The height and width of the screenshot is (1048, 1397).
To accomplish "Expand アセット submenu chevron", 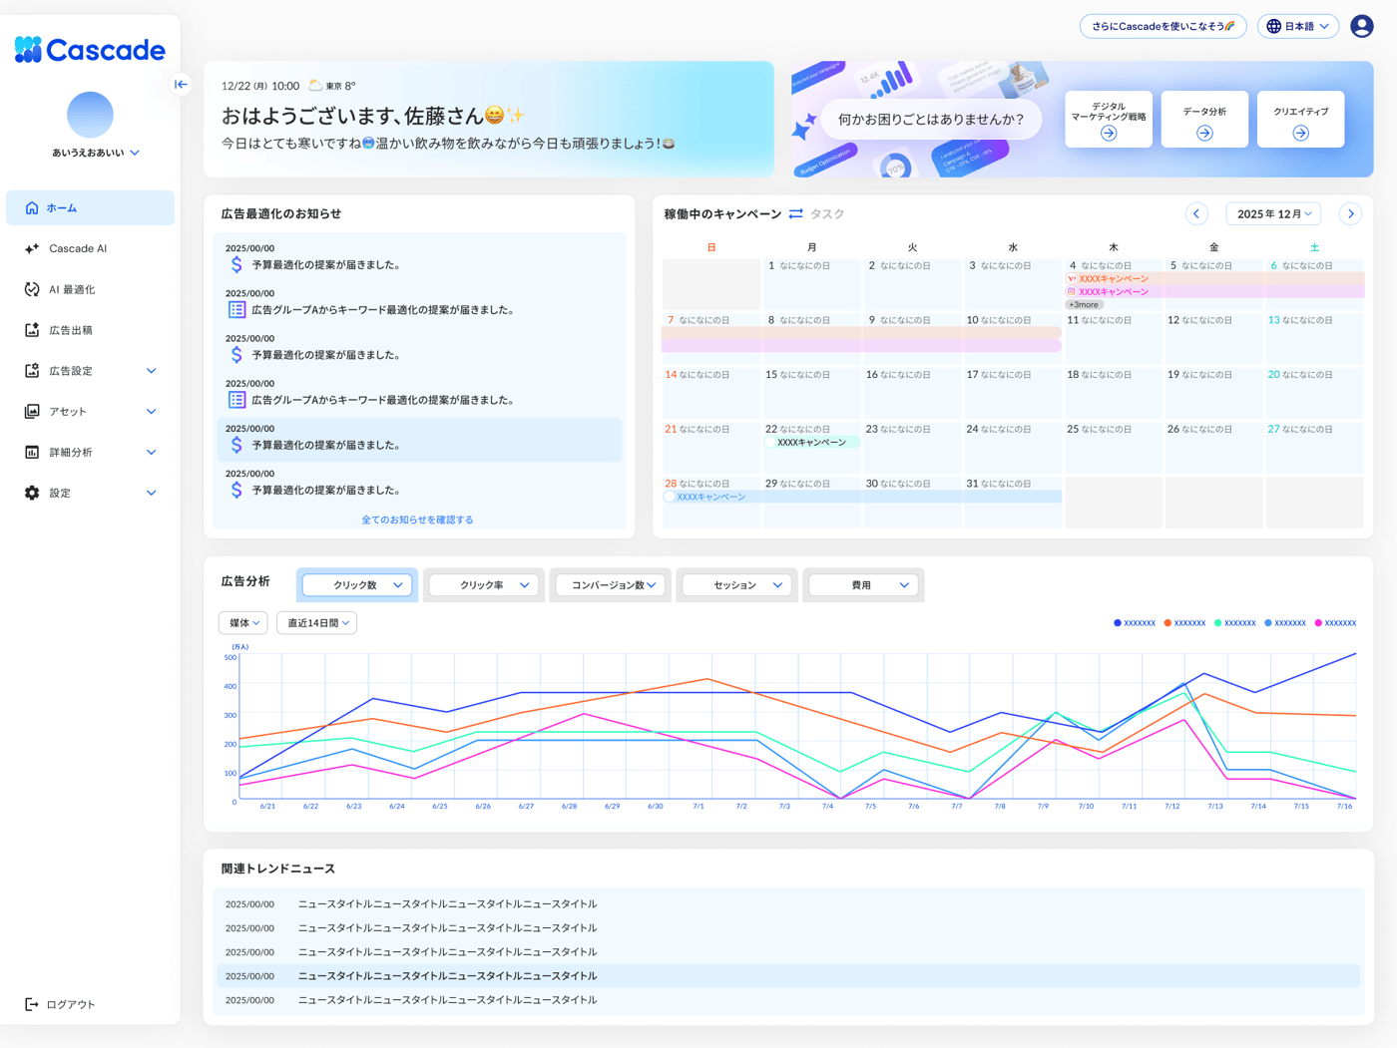I will click(x=152, y=412).
